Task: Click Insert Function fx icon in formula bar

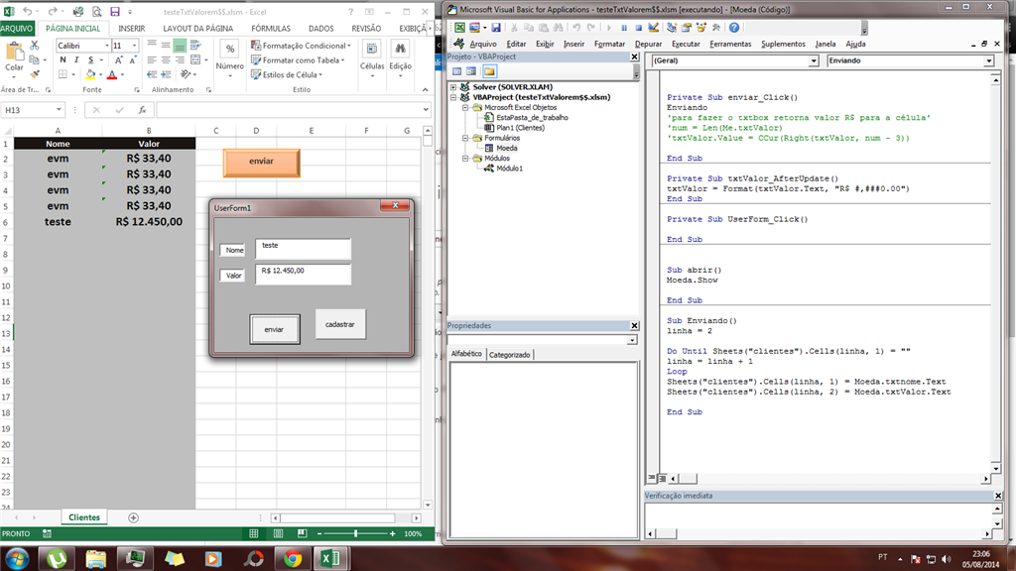Action: point(142,110)
